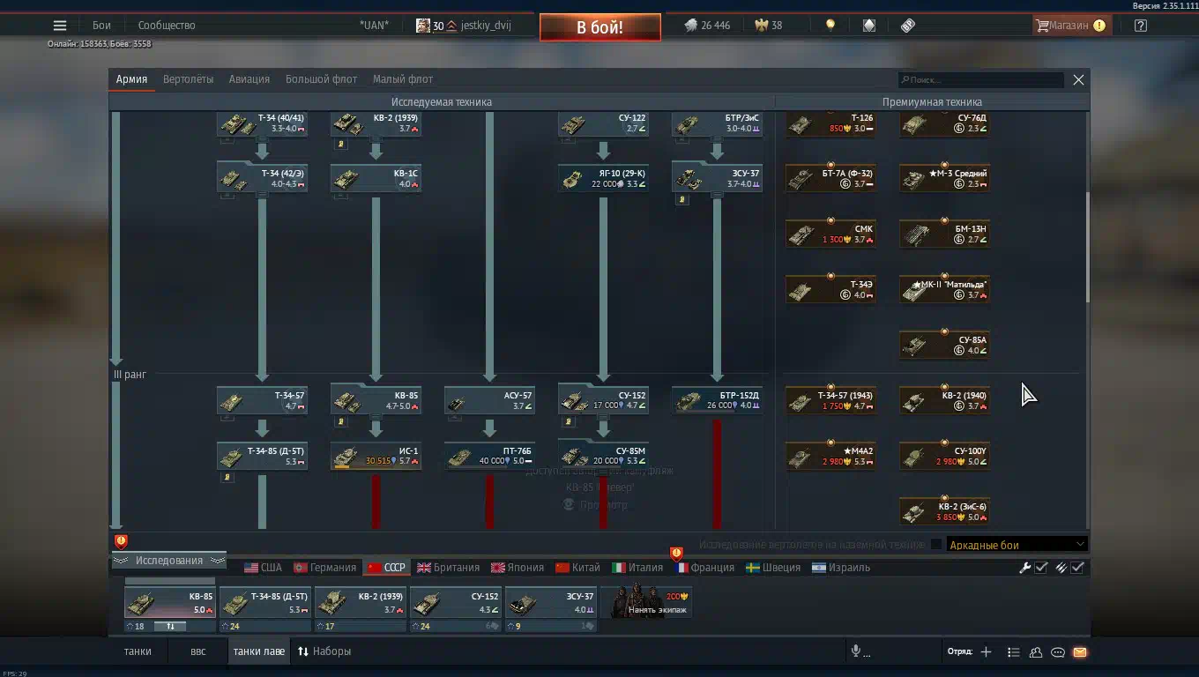
Task: Start battle with В бой! button
Action: pos(600,27)
